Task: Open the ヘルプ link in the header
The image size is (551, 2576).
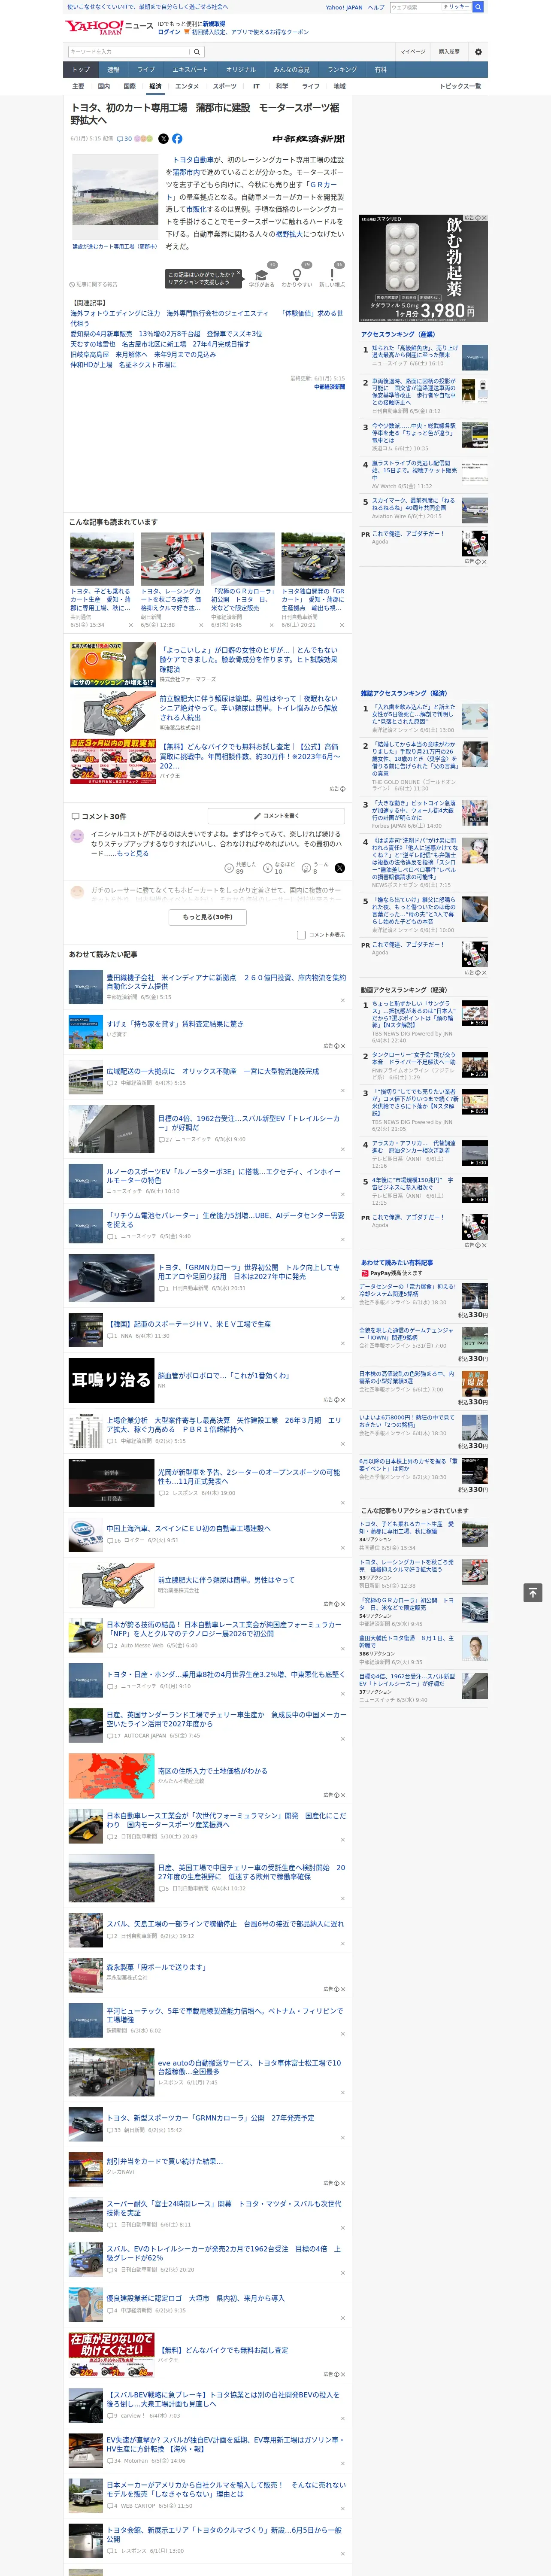Action: point(375,7)
